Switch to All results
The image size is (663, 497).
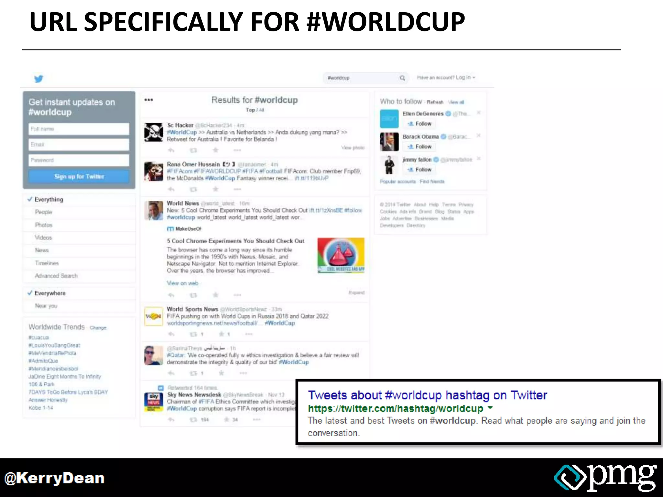coord(261,110)
